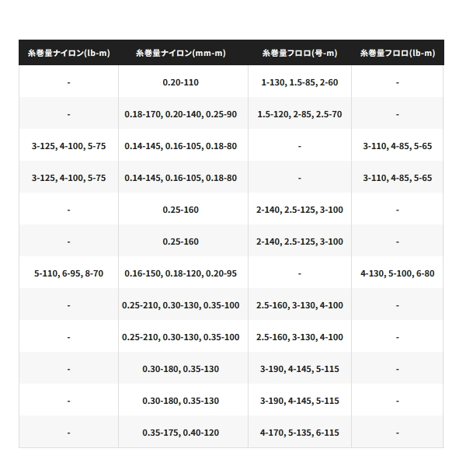Image resolution: width=466 pixels, height=466 pixels.
Task: Click the lower 0.25-160 cell
Action: point(180,242)
